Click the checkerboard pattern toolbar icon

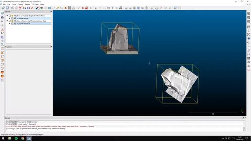[70, 8]
